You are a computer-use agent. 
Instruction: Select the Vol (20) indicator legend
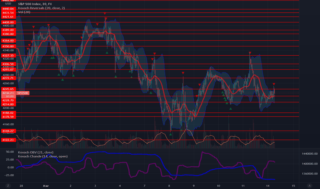tap(24, 12)
